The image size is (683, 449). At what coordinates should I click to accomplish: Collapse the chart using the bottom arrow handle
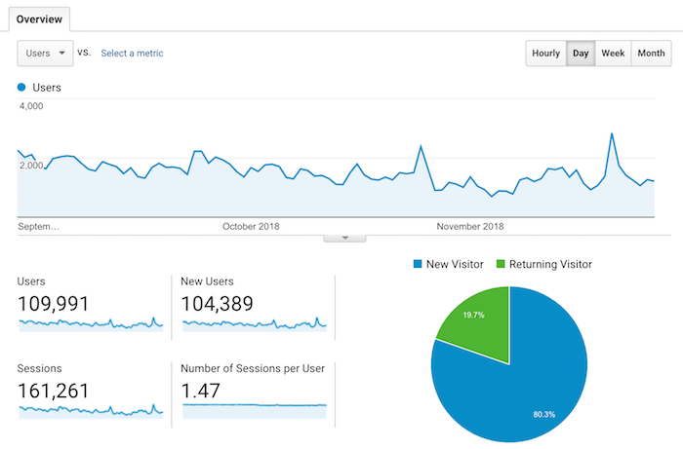click(344, 239)
